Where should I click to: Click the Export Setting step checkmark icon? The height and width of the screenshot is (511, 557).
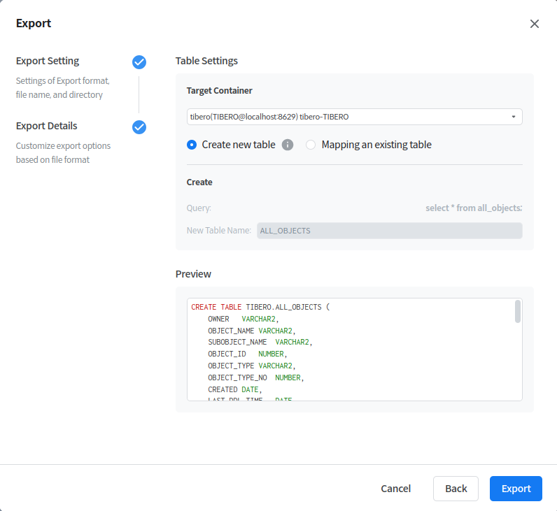tap(139, 62)
